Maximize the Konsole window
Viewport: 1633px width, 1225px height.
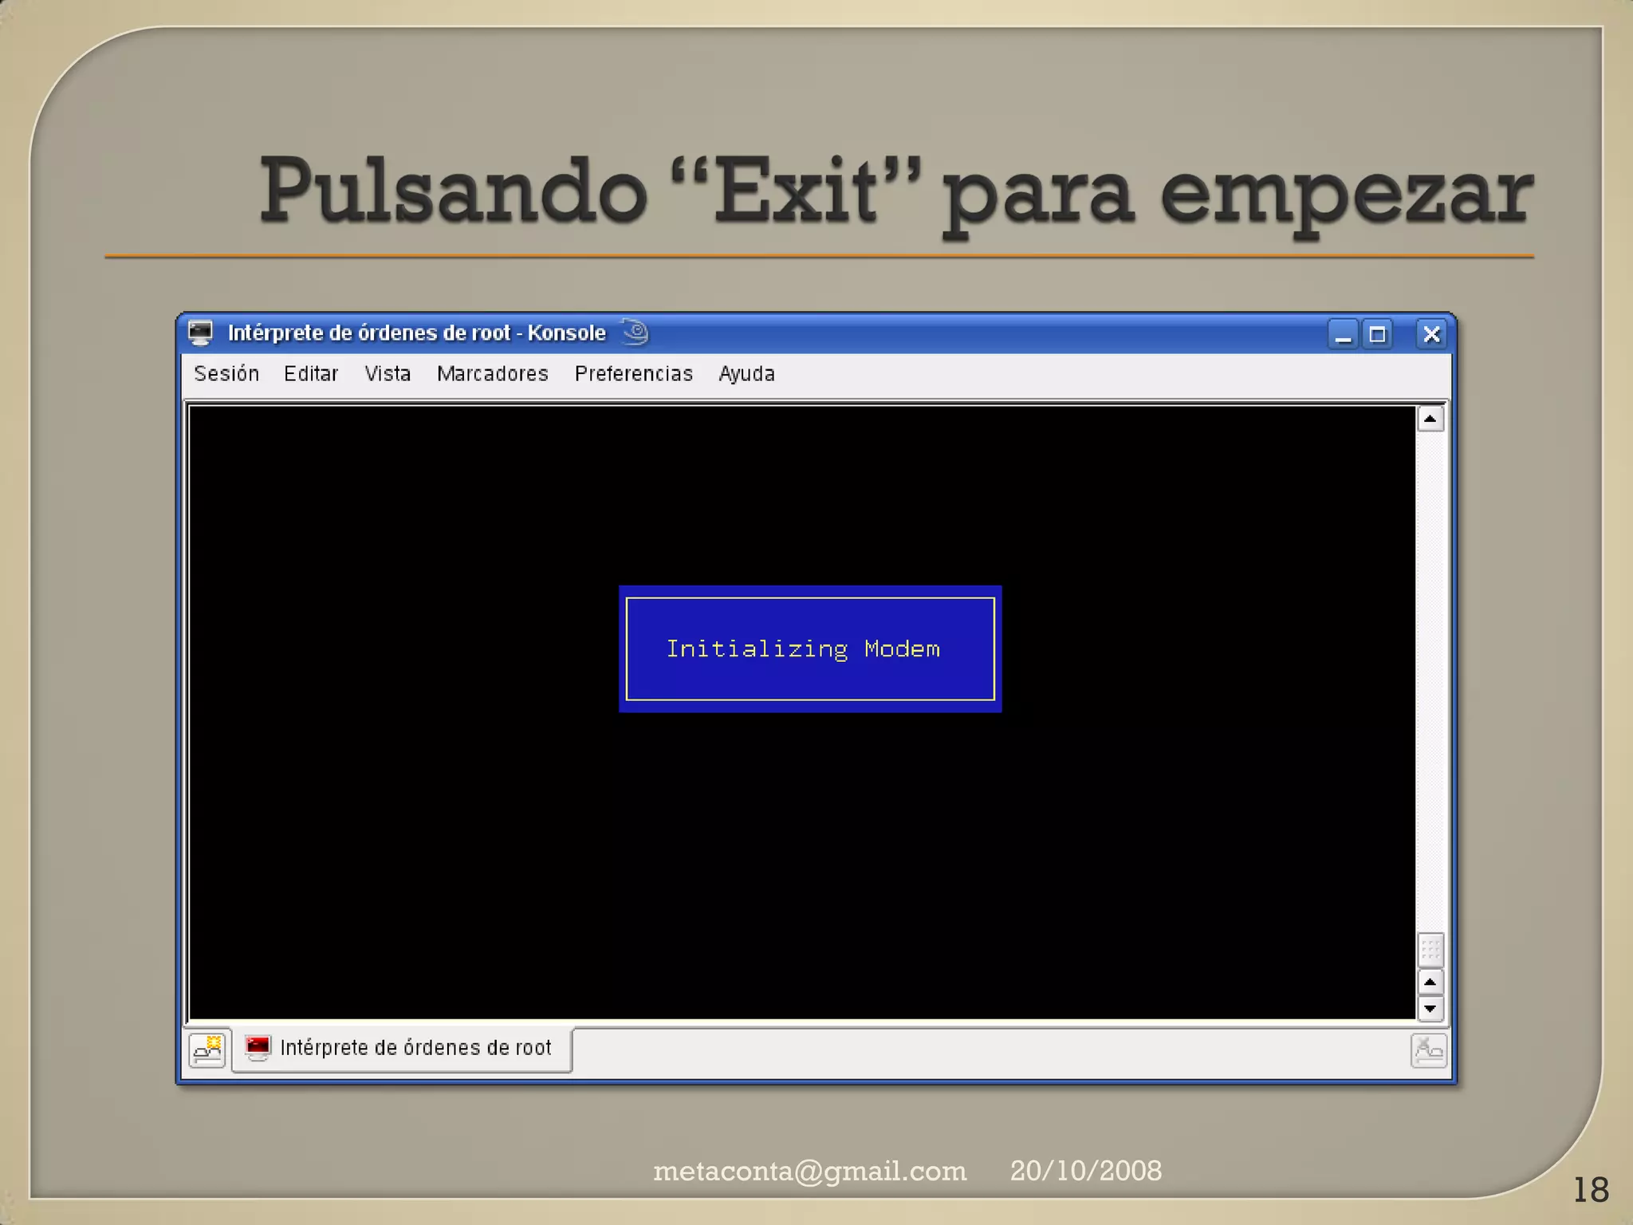coord(1377,334)
